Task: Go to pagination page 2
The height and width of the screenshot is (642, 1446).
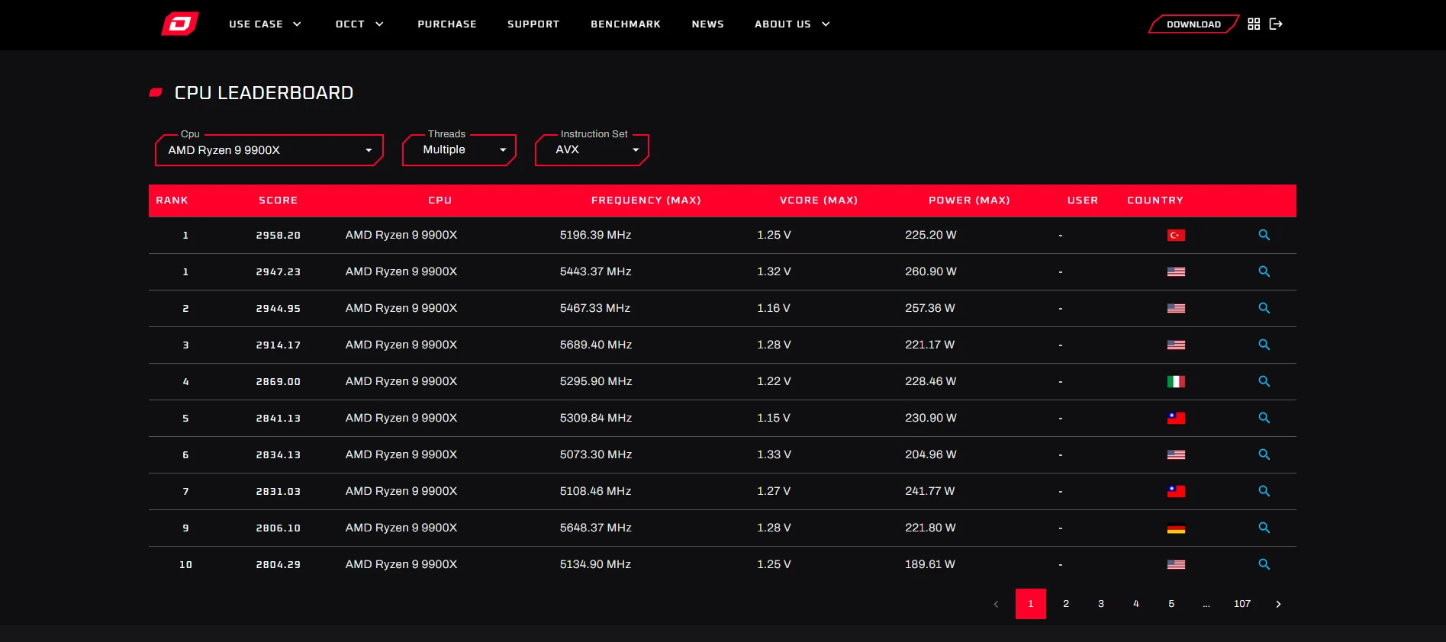Action: pyautogui.click(x=1066, y=604)
